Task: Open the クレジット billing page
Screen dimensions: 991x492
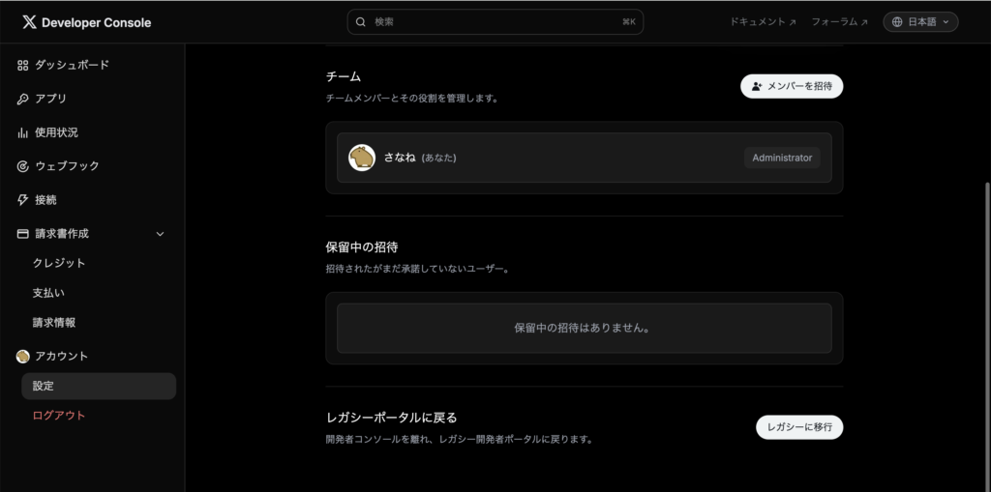Action: click(59, 263)
